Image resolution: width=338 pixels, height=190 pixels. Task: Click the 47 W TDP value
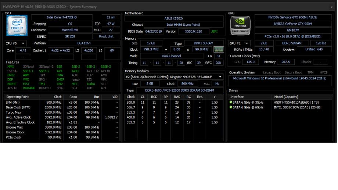coord(111,24)
